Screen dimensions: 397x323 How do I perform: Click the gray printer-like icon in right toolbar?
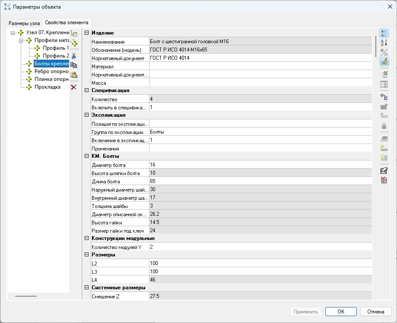click(384, 139)
